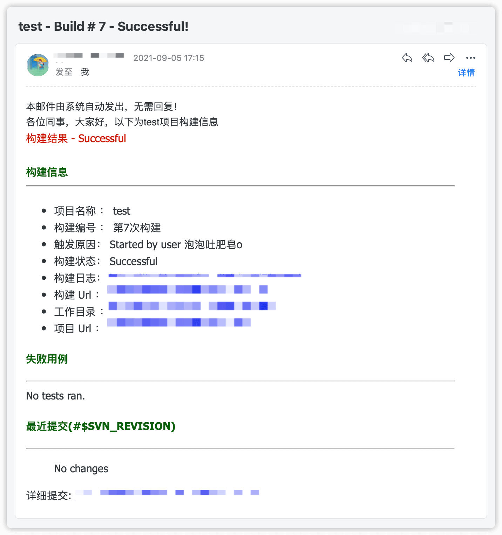The width and height of the screenshot is (502, 535).
Task: Click 'Started by user 泡泡吐肥皂o' text
Action: pos(176,245)
